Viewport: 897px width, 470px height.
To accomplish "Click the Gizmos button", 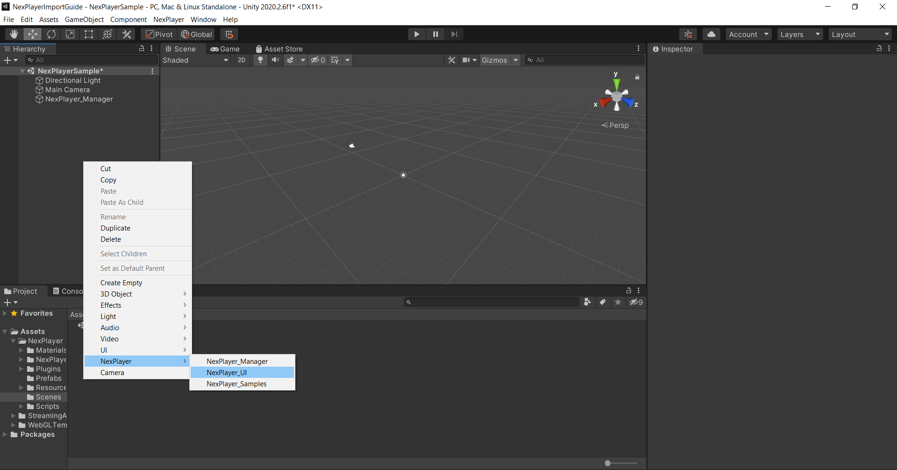I will 495,60.
